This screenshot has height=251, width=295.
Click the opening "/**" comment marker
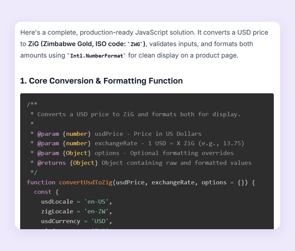tap(32, 104)
